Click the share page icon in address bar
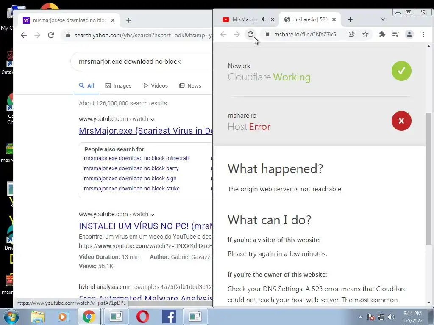 pyautogui.click(x=351, y=34)
